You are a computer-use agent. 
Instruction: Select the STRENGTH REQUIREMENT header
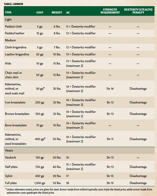coord(110,11)
